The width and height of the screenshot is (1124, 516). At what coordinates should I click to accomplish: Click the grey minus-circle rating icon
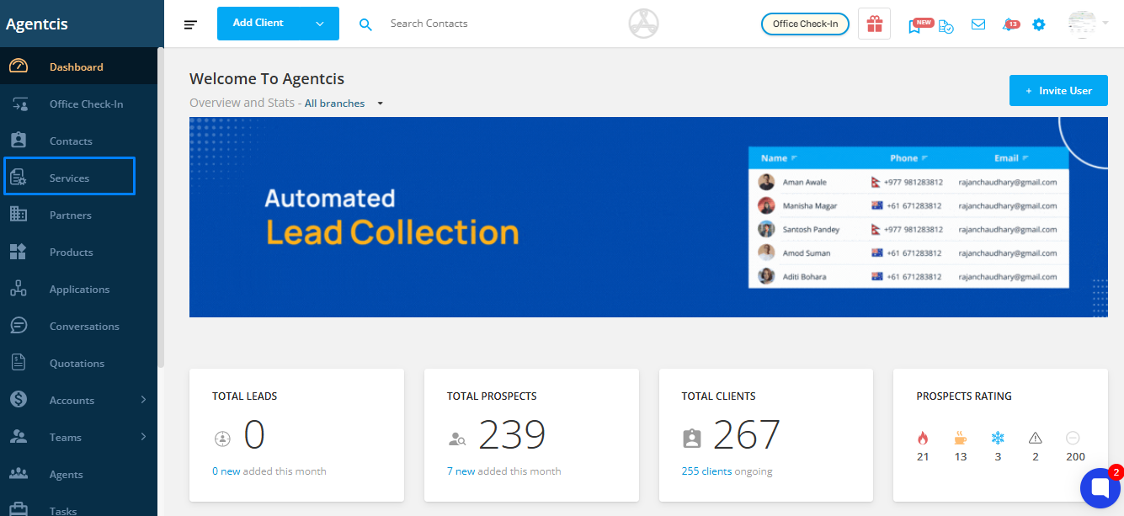pyautogui.click(x=1073, y=438)
